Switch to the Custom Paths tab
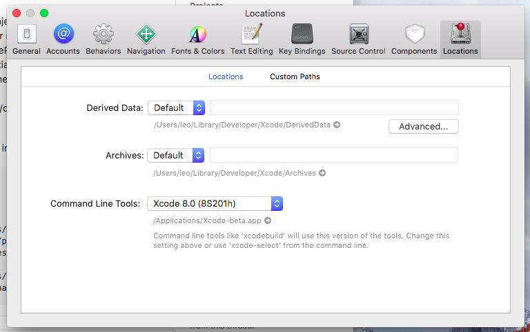The width and height of the screenshot is (530, 332). click(295, 76)
